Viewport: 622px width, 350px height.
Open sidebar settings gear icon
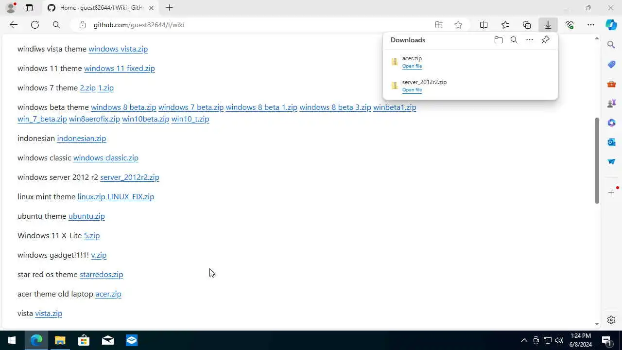pyautogui.click(x=611, y=320)
